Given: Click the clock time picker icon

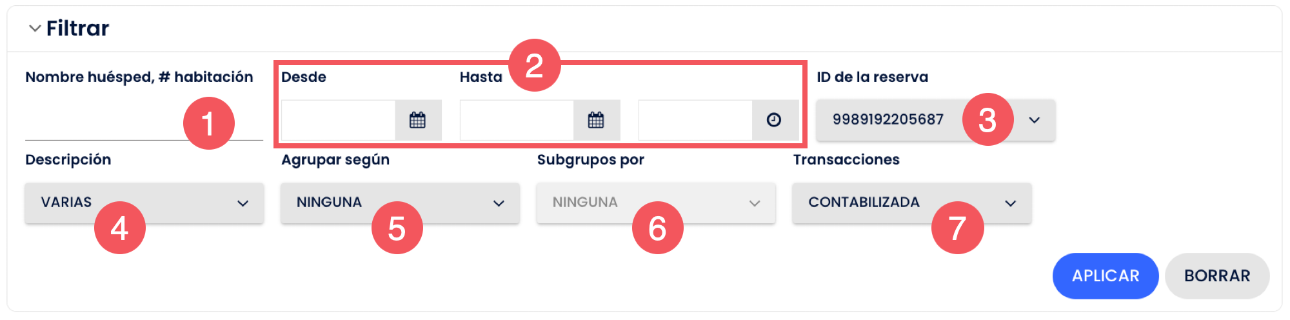Looking at the screenshot, I should tap(775, 120).
